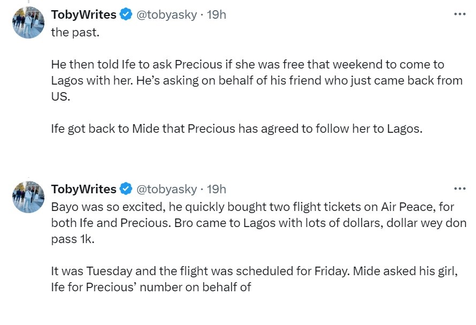
Task: Open the @tobyasky handle on the top tweet
Action: (167, 15)
